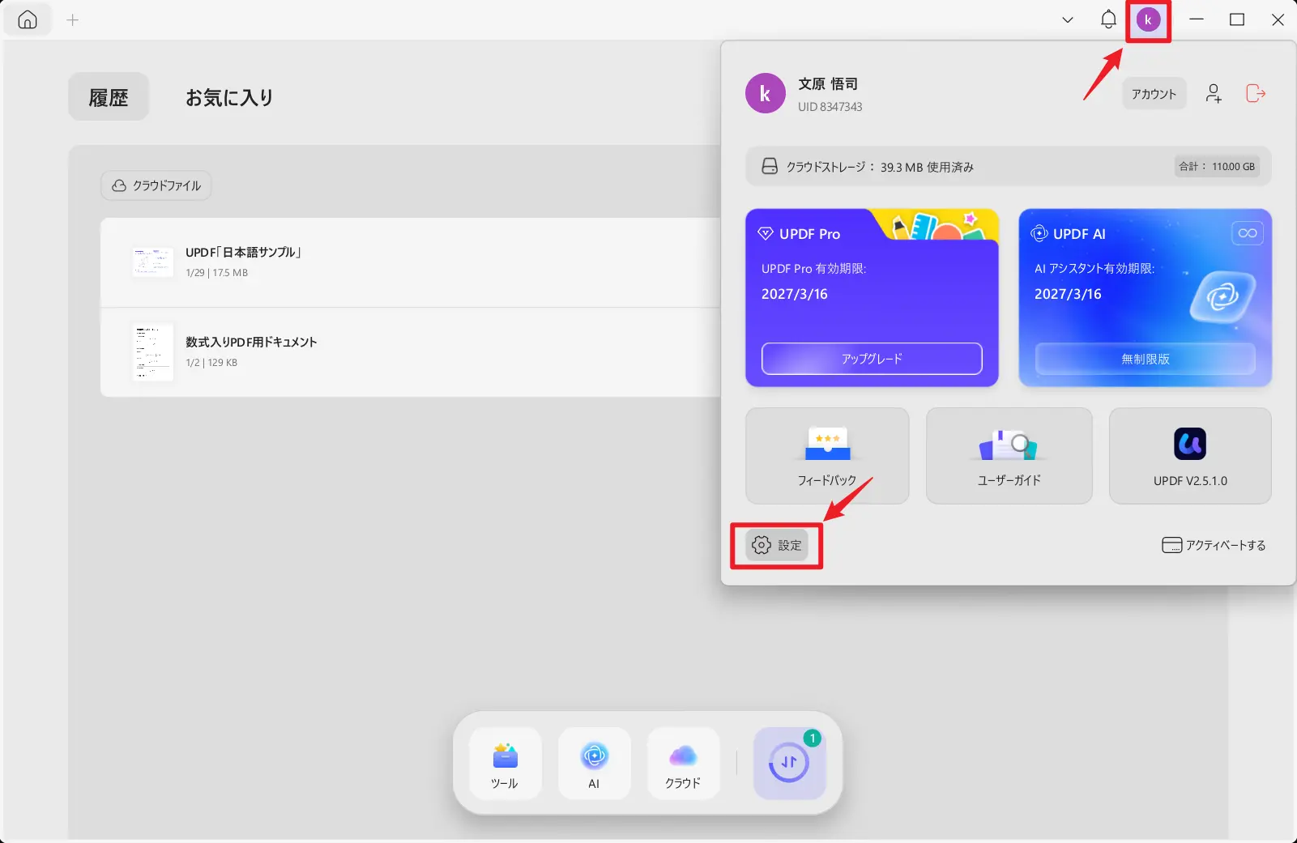Open the アカウント button
Screen dimensions: 1297x843
tap(1154, 94)
